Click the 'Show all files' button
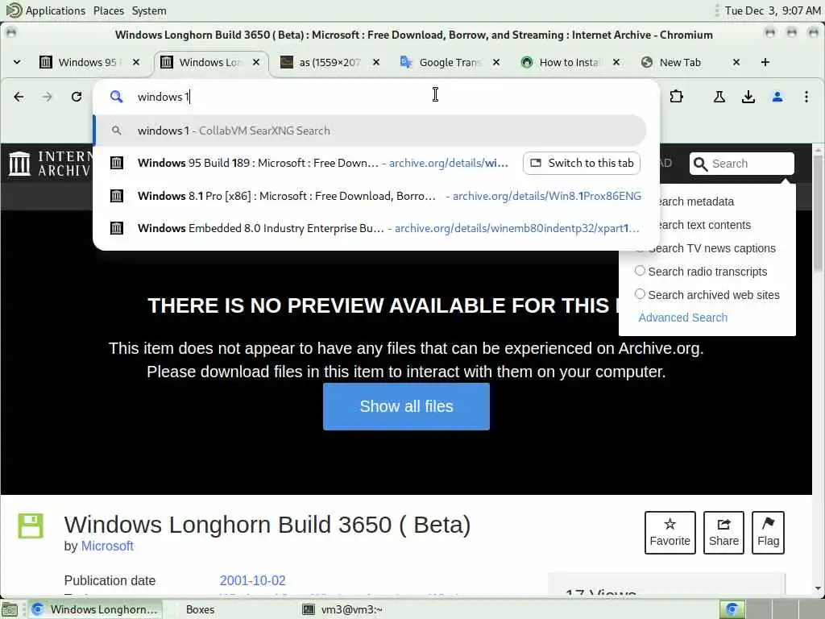This screenshot has width=825, height=619. (x=406, y=406)
